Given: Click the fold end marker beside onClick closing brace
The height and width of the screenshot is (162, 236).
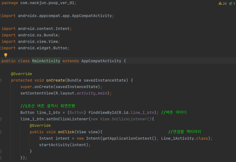Looking at the screenshot, I should tap(1, 151).
